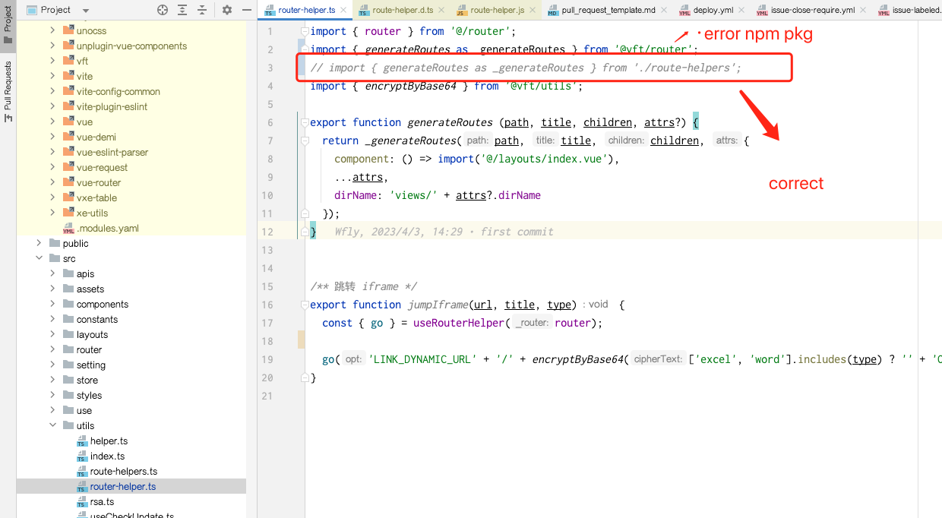Open rsa.ts file
The height and width of the screenshot is (518, 942).
pyautogui.click(x=102, y=501)
